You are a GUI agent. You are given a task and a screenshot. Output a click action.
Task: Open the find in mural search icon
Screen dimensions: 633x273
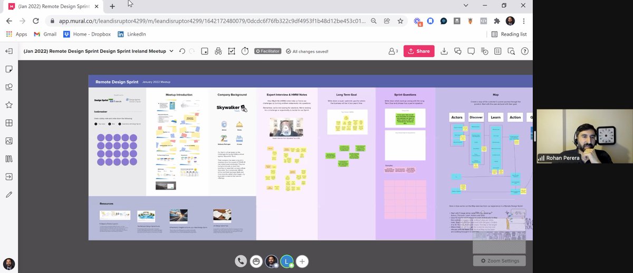[x=511, y=51]
